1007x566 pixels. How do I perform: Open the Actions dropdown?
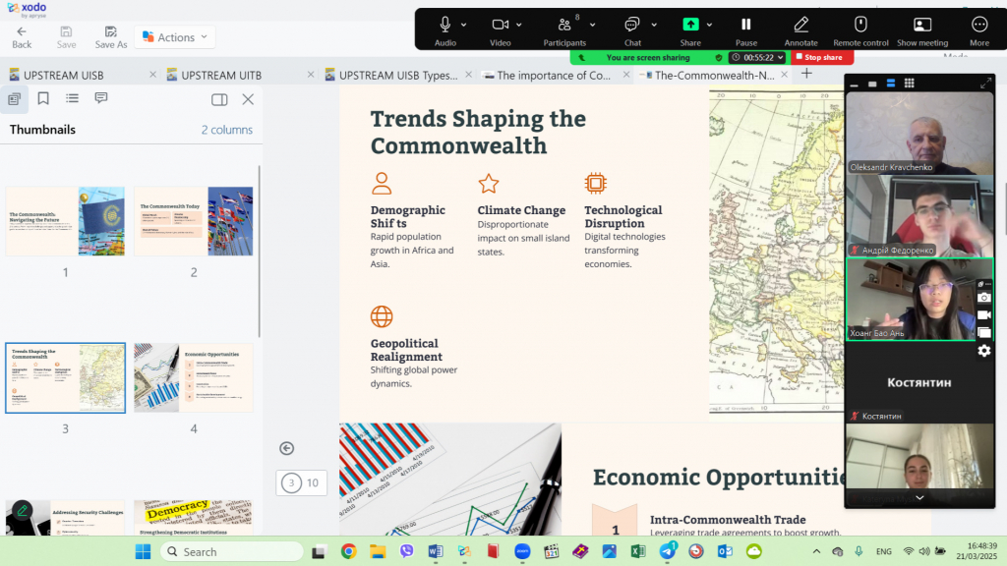point(175,37)
